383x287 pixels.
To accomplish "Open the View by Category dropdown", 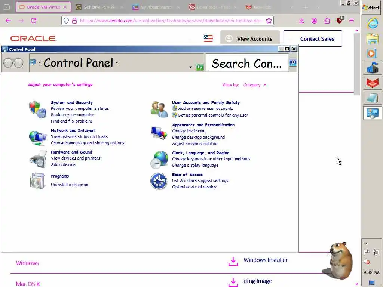I will pyautogui.click(x=255, y=85).
